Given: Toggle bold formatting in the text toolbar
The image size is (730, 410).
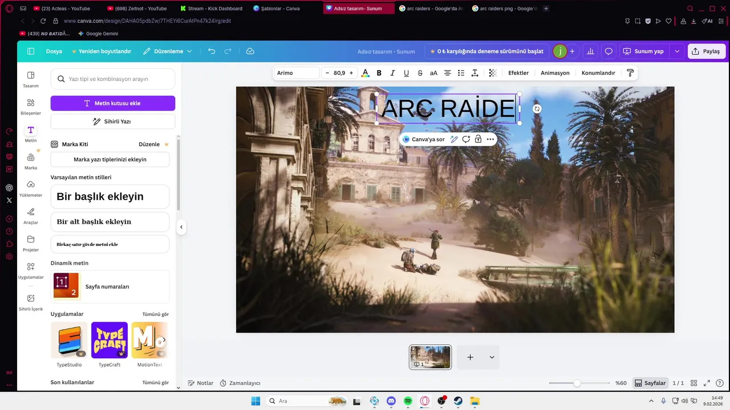Looking at the screenshot, I should pyautogui.click(x=379, y=73).
